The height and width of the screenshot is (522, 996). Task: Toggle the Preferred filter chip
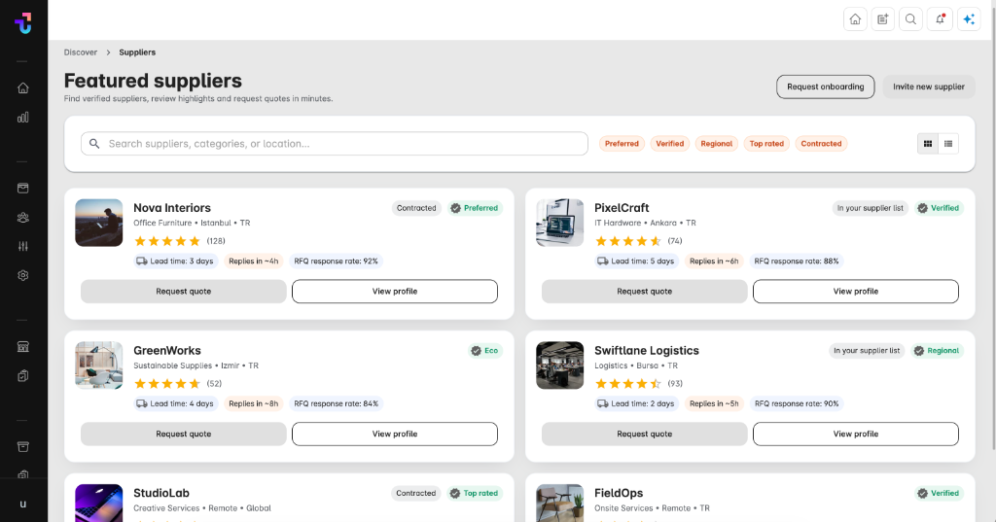click(622, 144)
